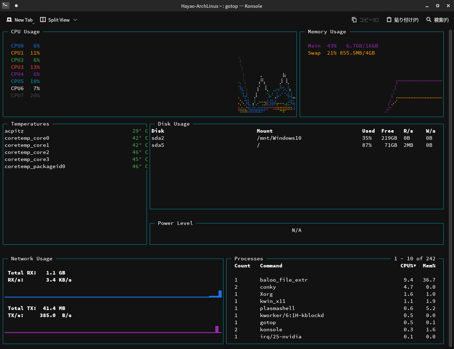Select the kwin_x11 process
454x349 pixels.
click(335, 301)
